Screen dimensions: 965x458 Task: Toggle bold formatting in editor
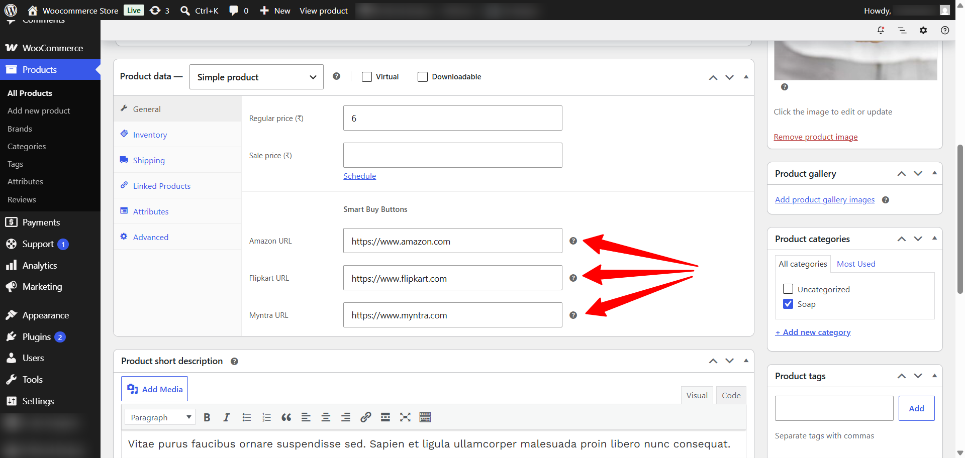(207, 417)
